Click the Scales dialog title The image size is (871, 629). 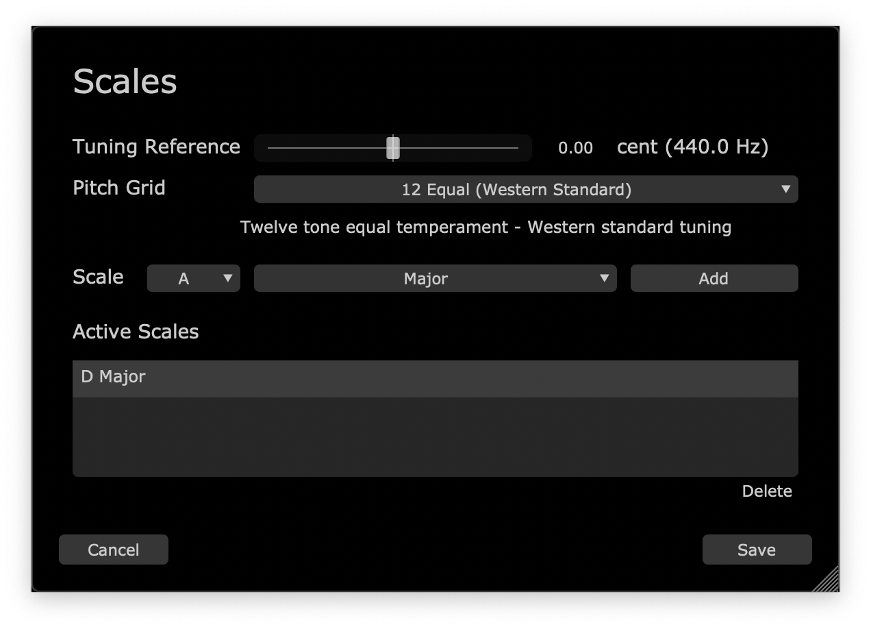[x=125, y=82]
